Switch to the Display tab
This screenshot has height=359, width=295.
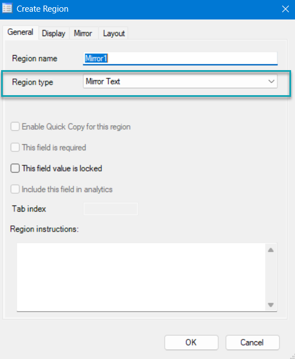point(53,33)
